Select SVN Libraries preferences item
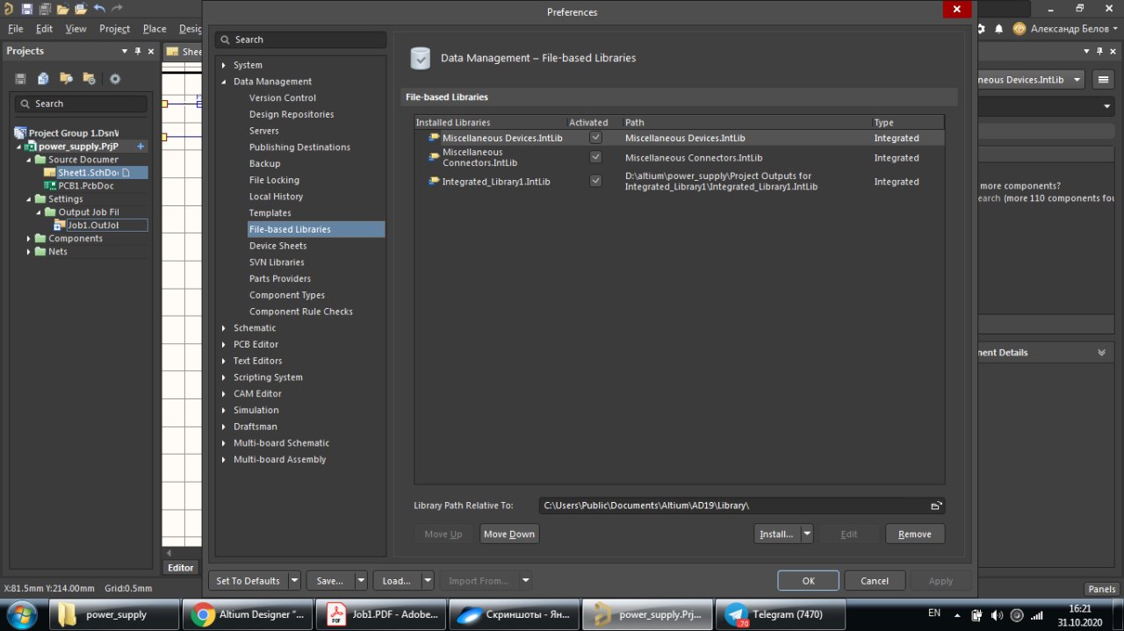1124x631 pixels. tap(277, 262)
